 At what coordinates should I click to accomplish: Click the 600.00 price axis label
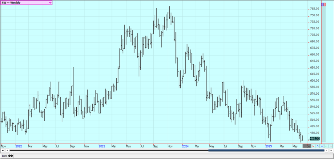coord(314,81)
